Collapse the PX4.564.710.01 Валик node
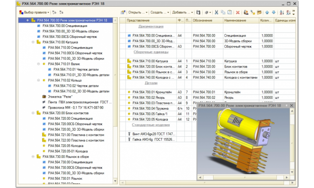Screen dimensions: 314x188 click(38, 64)
